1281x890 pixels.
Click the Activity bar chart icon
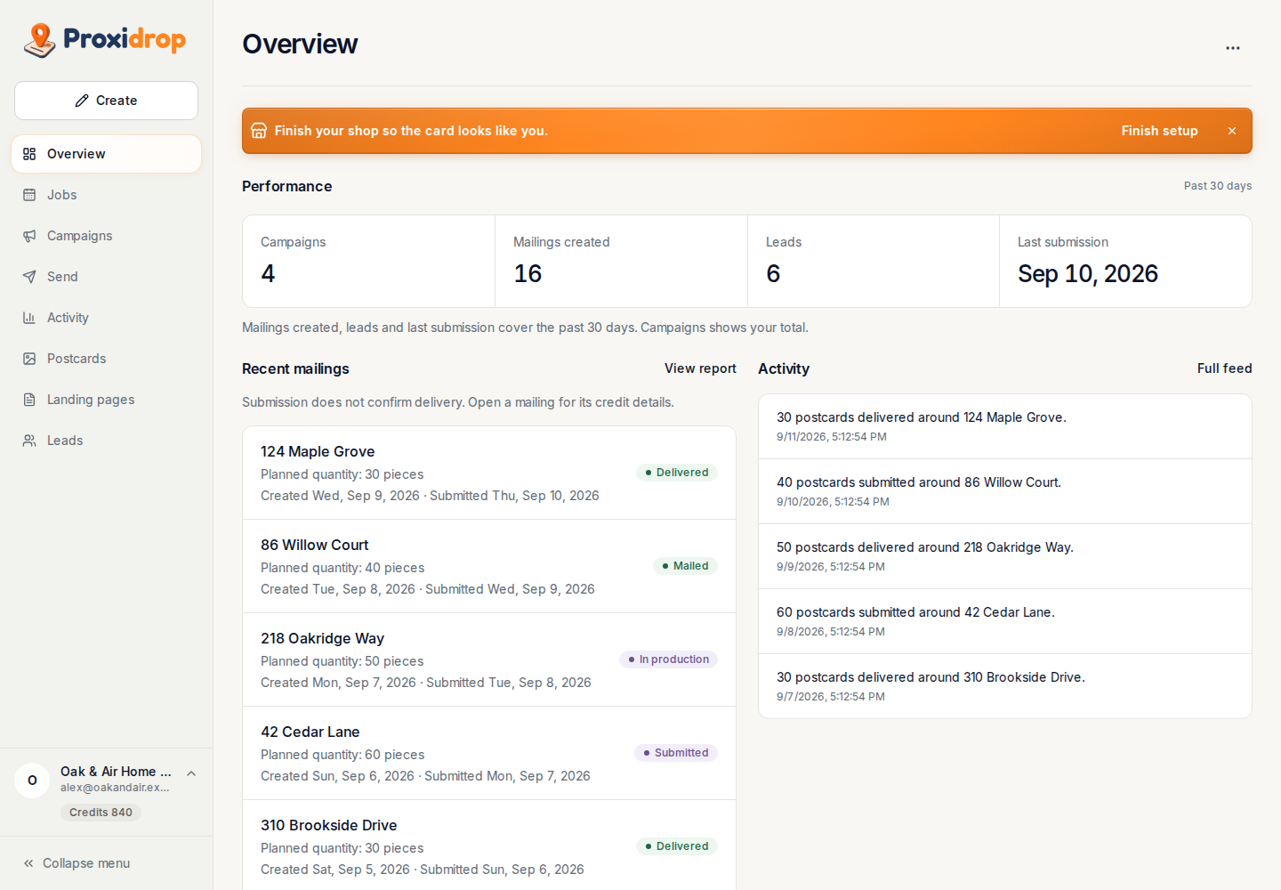point(29,318)
